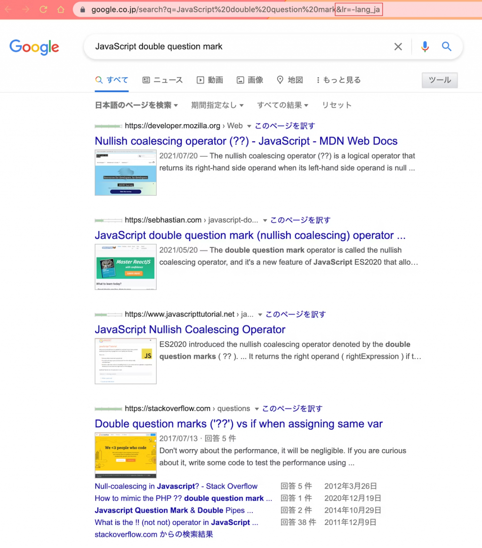Translate the sebhastian.com result

[x=300, y=220]
